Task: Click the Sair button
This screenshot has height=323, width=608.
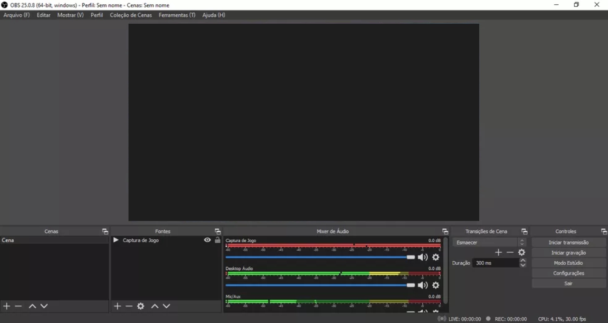Action: pyautogui.click(x=569, y=284)
